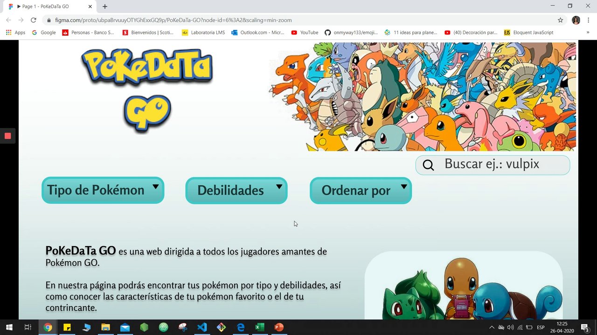Open the Mail app in the taskbar

[125, 328]
